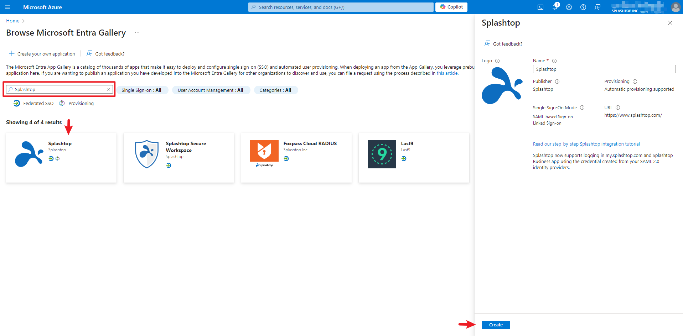Select Foxpass Cloud RADIUS card
This screenshot has height=336, width=683.
pos(296,158)
